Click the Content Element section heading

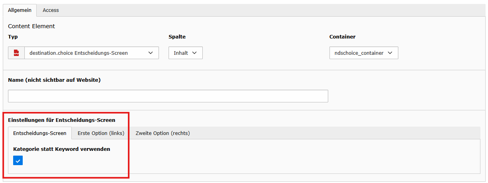pos(31,26)
